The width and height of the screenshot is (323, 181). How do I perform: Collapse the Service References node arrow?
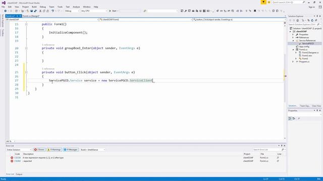coord(293,41)
